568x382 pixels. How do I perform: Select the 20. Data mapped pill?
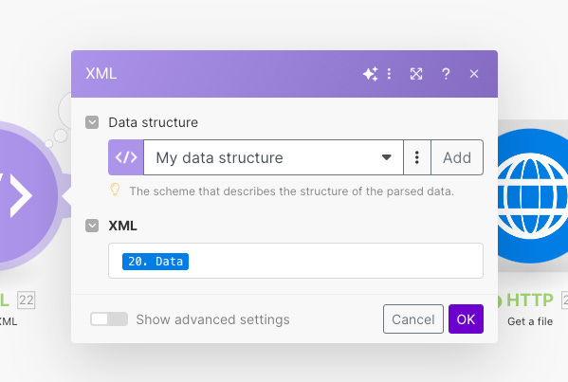pyautogui.click(x=156, y=262)
